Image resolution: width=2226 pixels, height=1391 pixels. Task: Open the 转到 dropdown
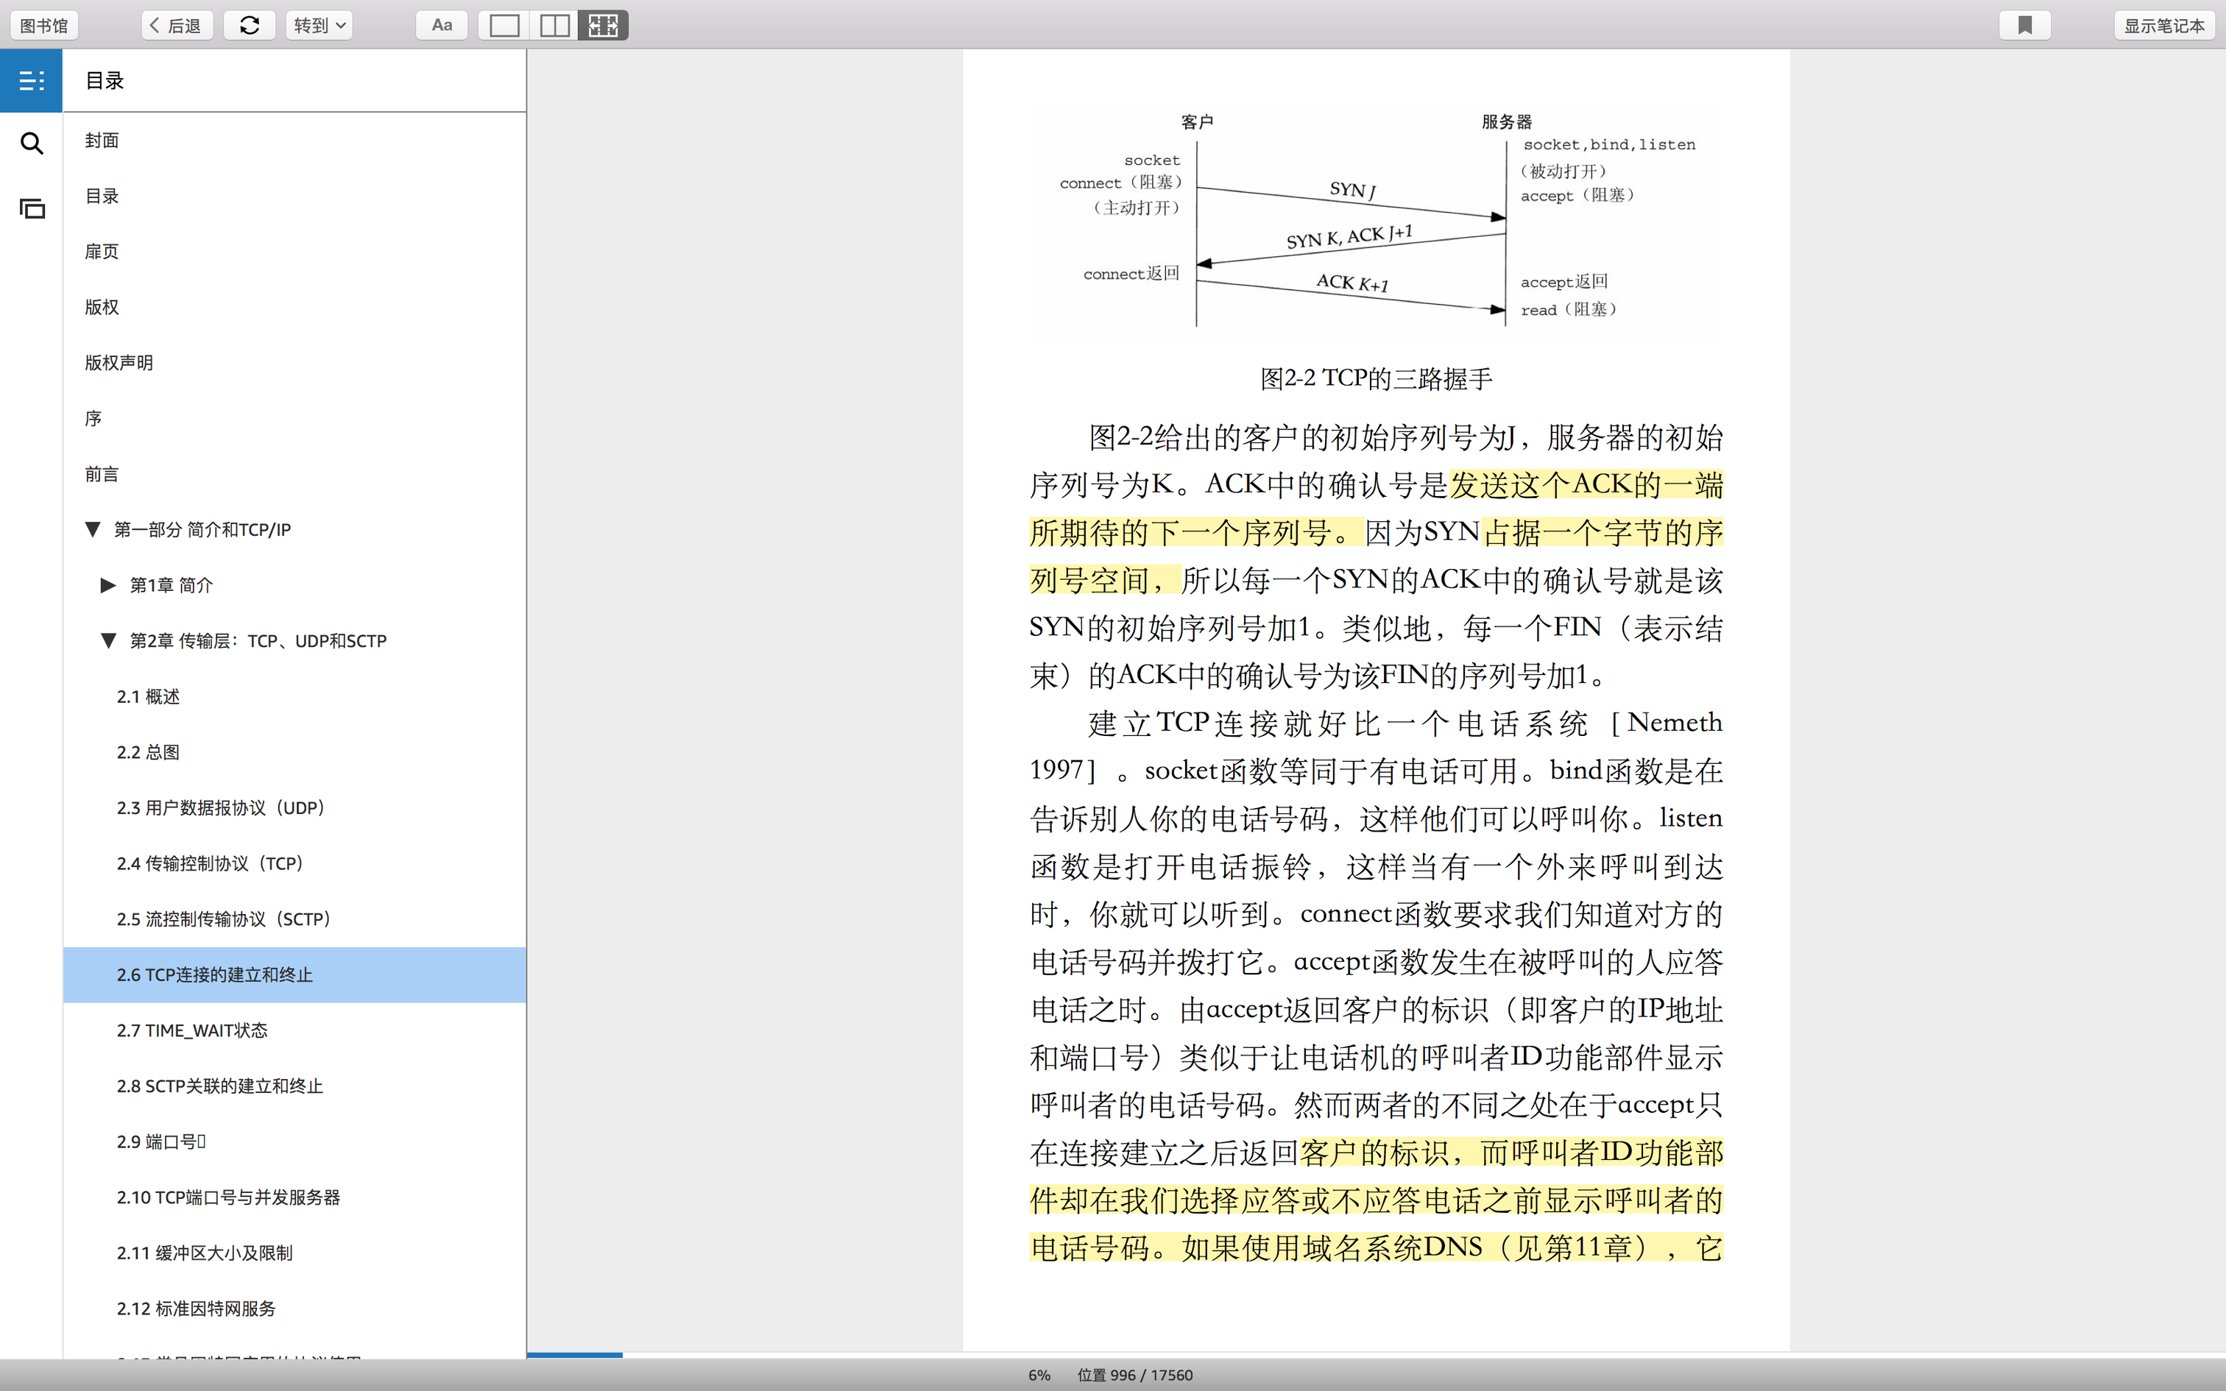coord(318,26)
